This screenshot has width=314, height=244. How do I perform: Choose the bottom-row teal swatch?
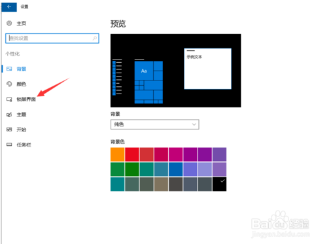(118, 184)
